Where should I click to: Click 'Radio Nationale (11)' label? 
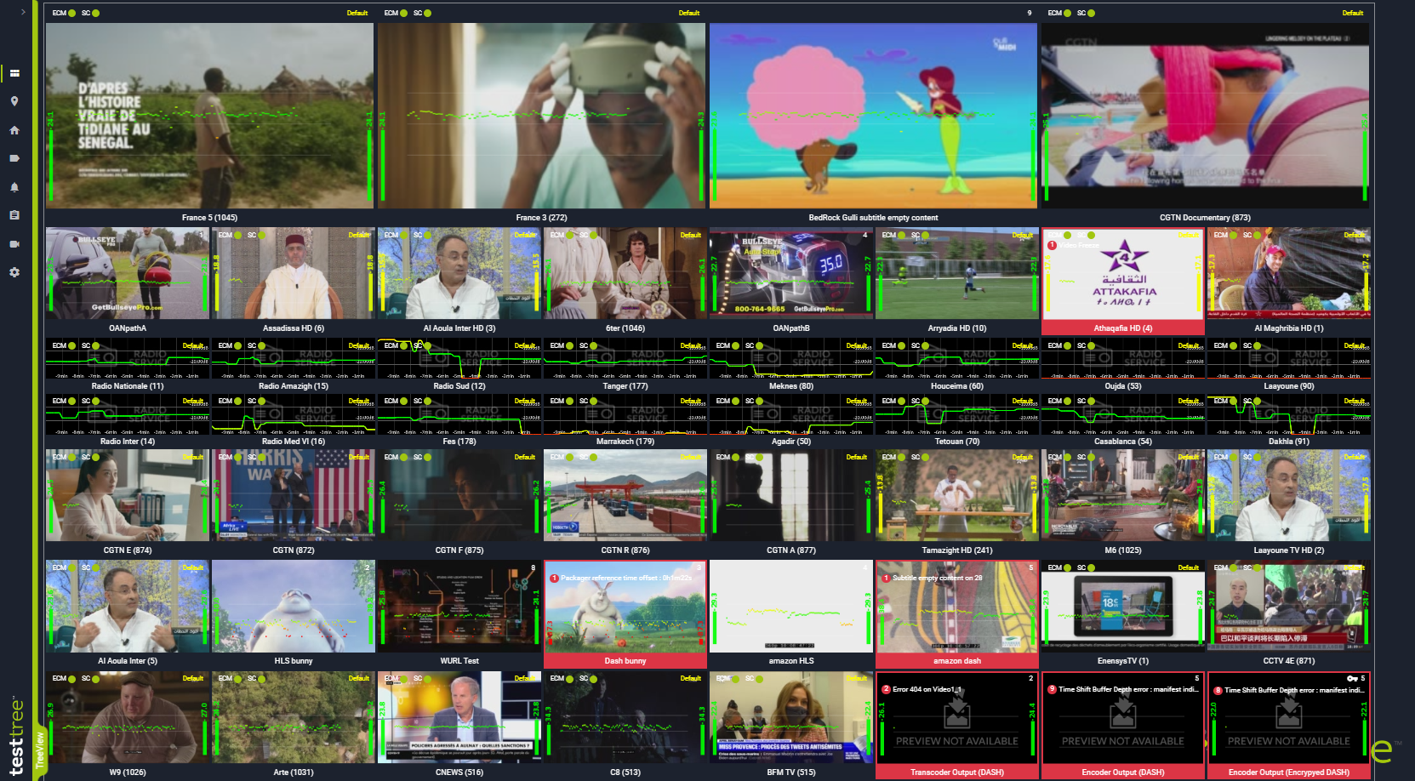128,386
